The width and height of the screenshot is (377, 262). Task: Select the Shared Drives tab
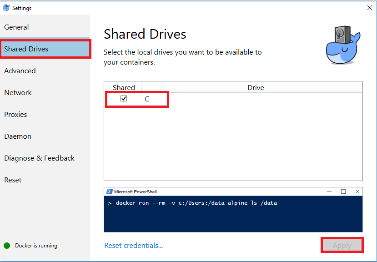45,49
